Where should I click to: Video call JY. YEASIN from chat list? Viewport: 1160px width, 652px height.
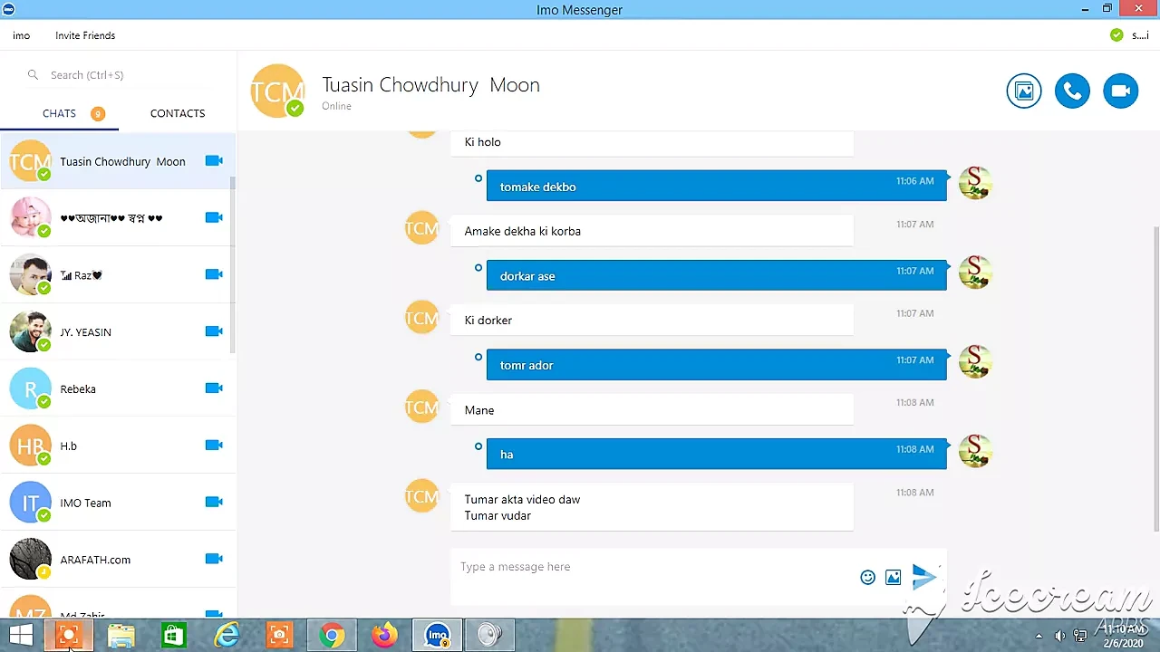[x=214, y=331]
